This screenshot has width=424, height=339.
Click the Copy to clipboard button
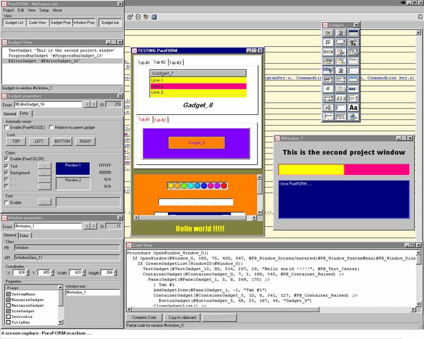[182, 317]
